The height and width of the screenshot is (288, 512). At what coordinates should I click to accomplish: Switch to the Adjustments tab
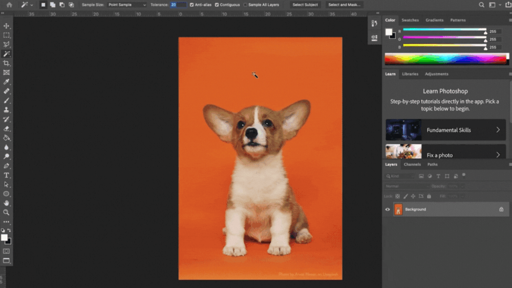coord(437,74)
